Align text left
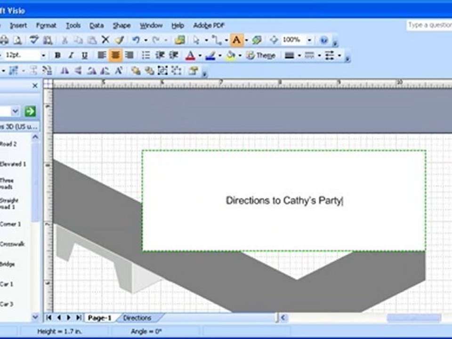Viewport: 452px width, 339px height. (x=102, y=55)
